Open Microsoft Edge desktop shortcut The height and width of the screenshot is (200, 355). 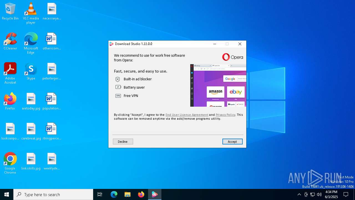pos(31,43)
